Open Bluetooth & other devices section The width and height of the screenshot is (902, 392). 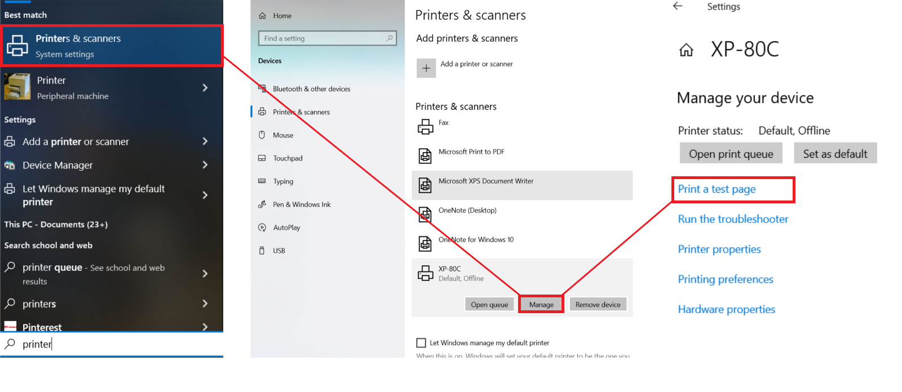click(x=311, y=89)
